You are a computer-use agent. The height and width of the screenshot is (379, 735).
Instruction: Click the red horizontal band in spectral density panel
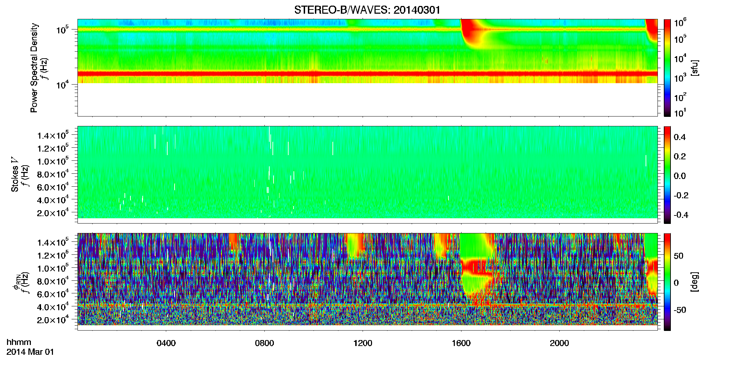click(x=367, y=74)
